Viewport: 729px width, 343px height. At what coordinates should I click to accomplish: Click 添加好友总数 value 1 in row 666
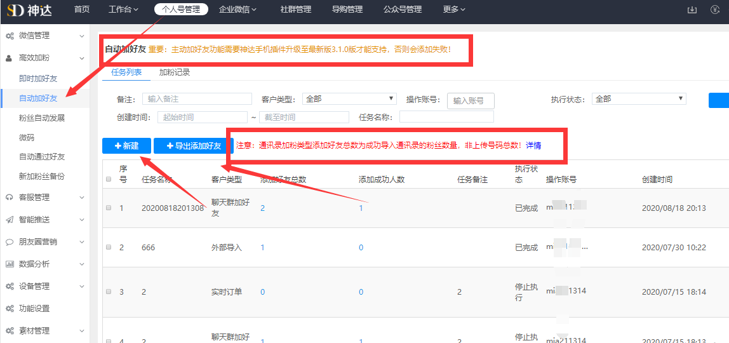263,248
